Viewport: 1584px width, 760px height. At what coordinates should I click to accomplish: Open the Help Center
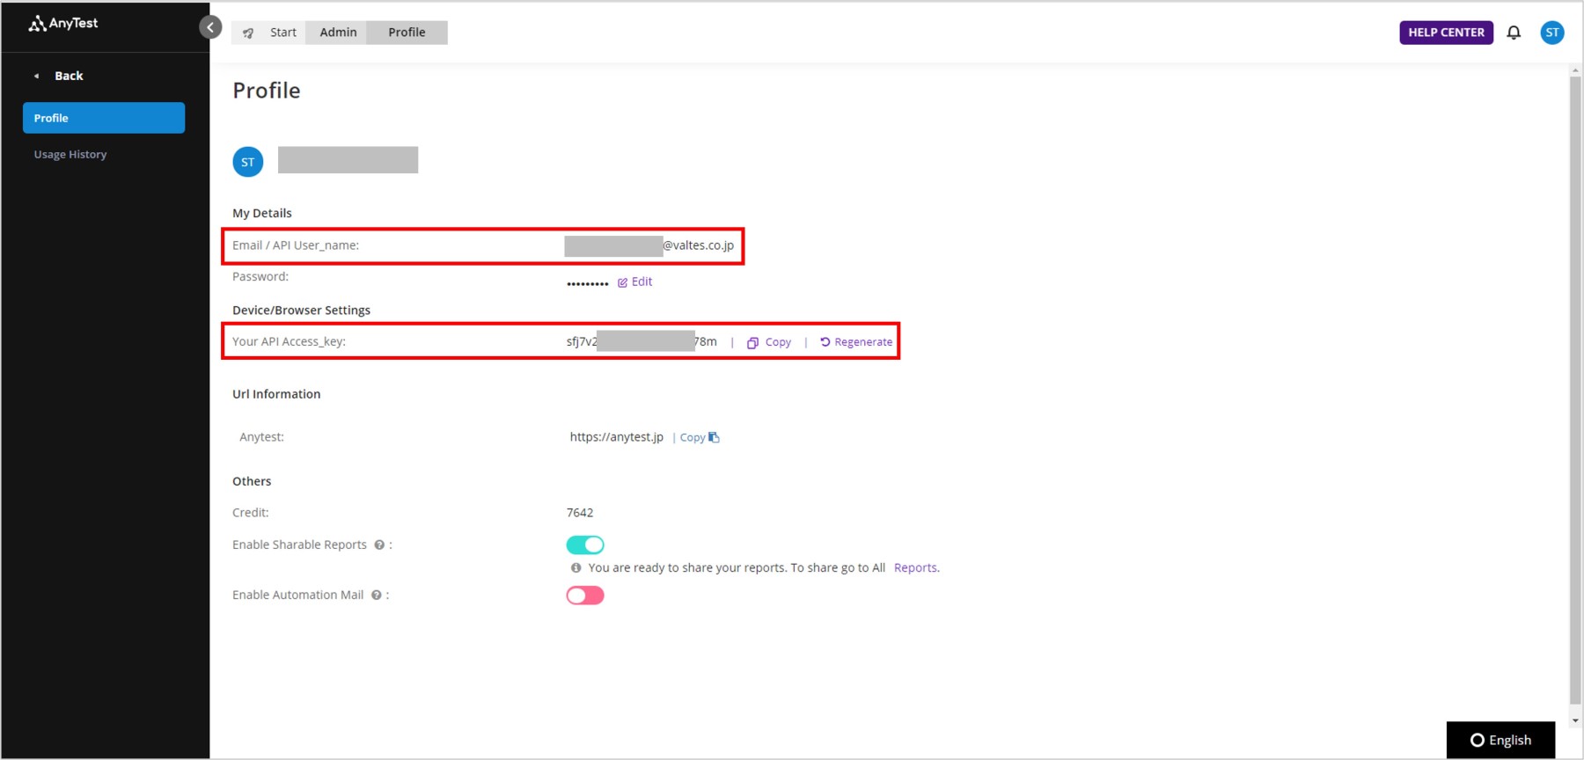click(1446, 33)
